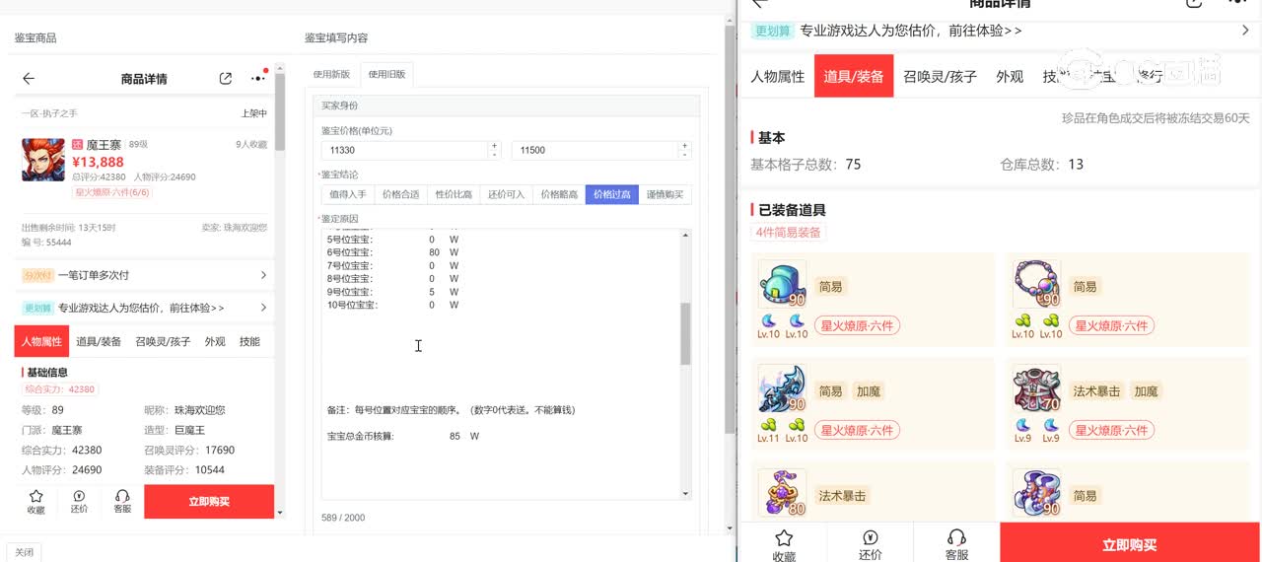
Task: Click 4件简易装备 tag
Action: coord(788,233)
